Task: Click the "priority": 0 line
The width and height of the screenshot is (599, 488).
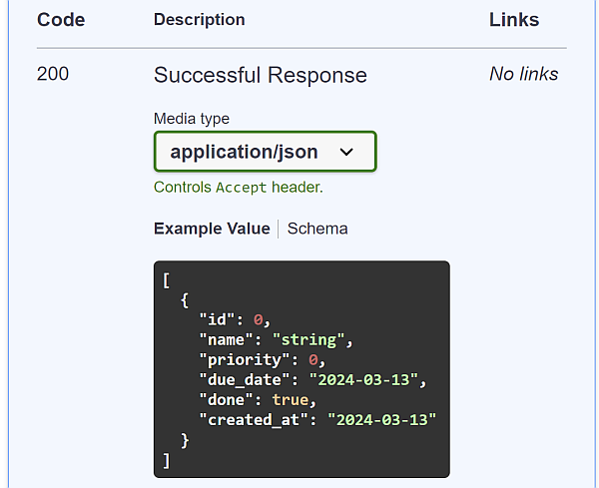Action: click(x=262, y=359)
